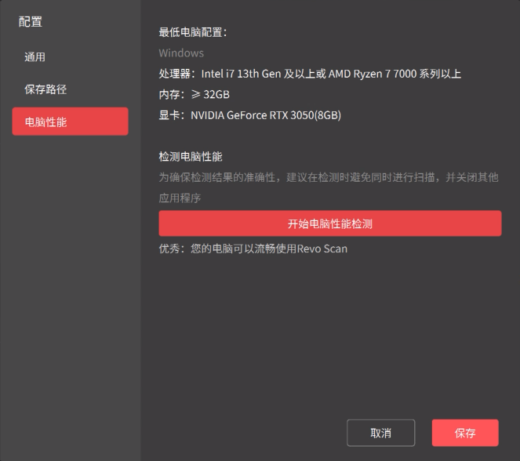
Task: Click the 为确保检测结果的准确性 hint text
Action: pyautogui.click(x=329, y=187)
